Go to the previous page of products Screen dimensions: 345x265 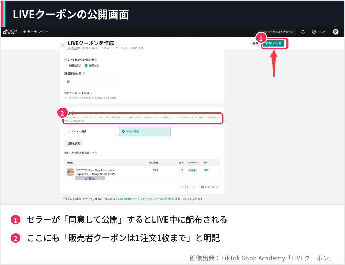[x=182, y=187]
